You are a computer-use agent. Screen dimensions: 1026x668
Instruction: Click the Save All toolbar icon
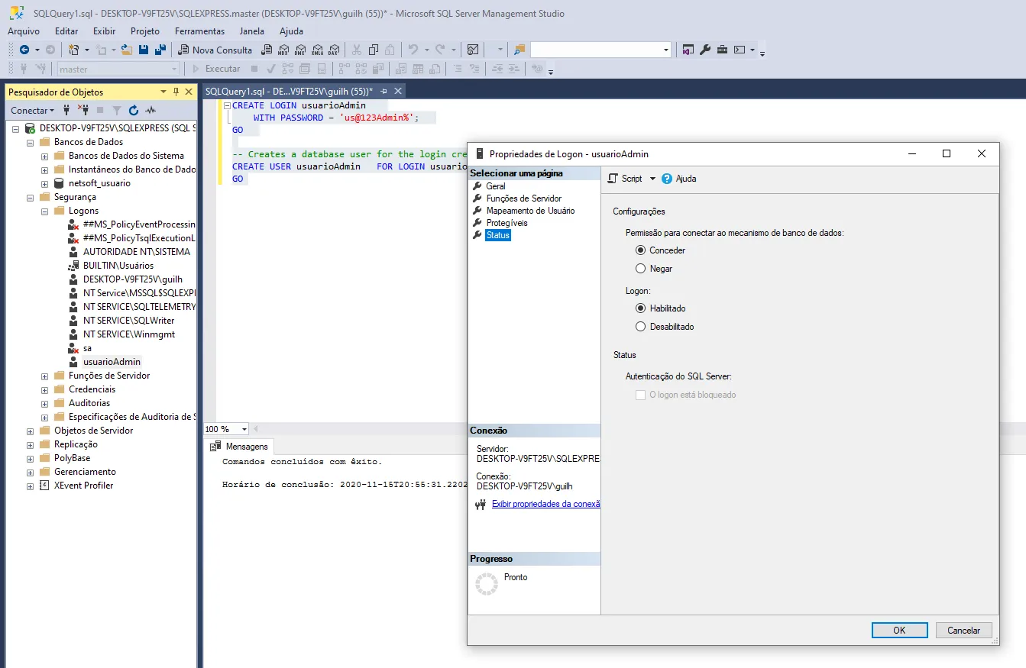(x=160, y=50)
